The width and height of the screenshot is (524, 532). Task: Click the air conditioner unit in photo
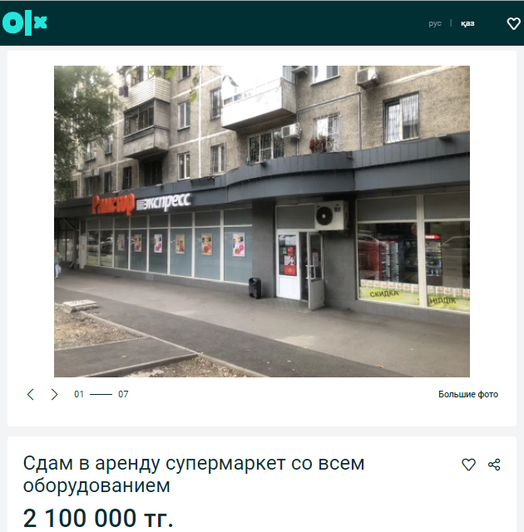pyautogui.click(x=331, y=215)
